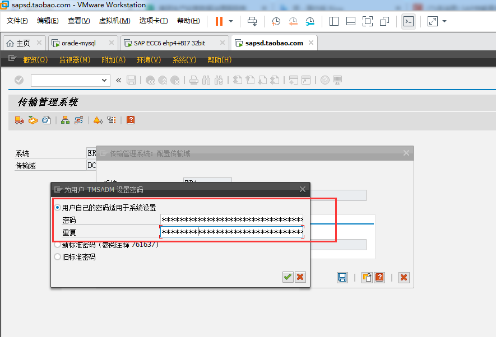Choose the 新标准密码 radio option
This screenshot has height=337, width=496.
coord(57,245)
